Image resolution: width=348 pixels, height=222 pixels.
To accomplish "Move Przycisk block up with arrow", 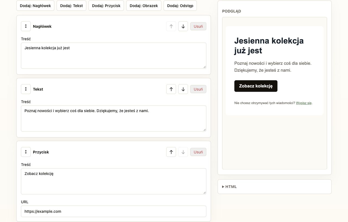I will point(171,152).
